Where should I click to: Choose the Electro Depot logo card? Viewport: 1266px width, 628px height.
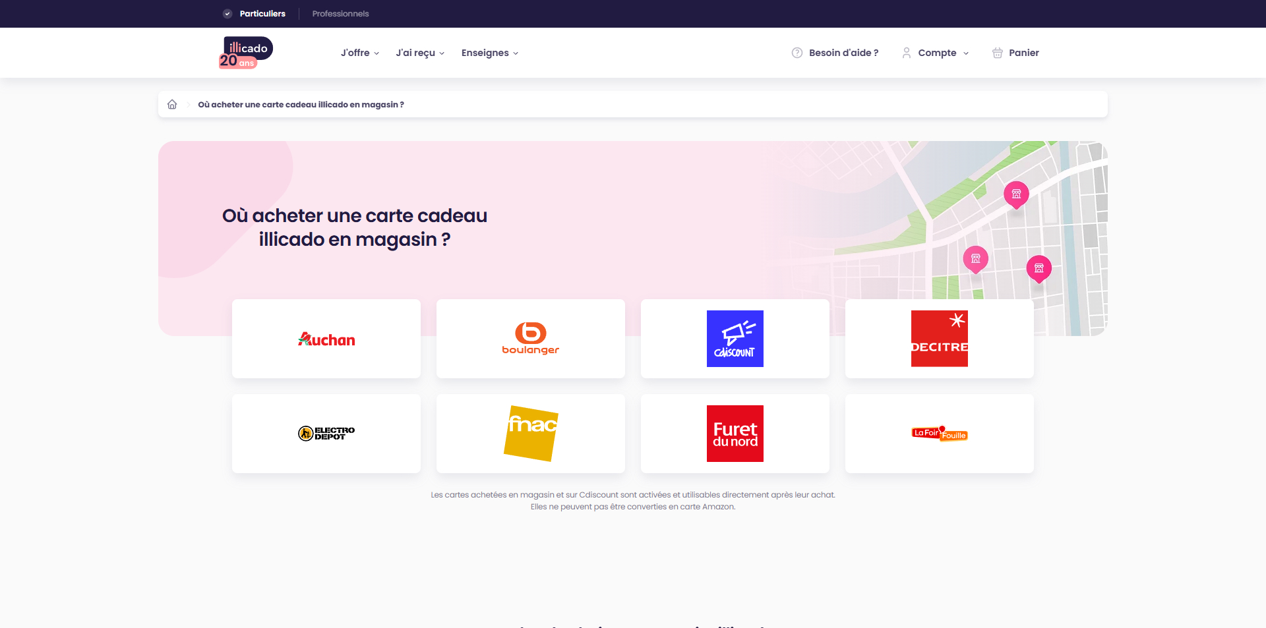coord(326,434)
